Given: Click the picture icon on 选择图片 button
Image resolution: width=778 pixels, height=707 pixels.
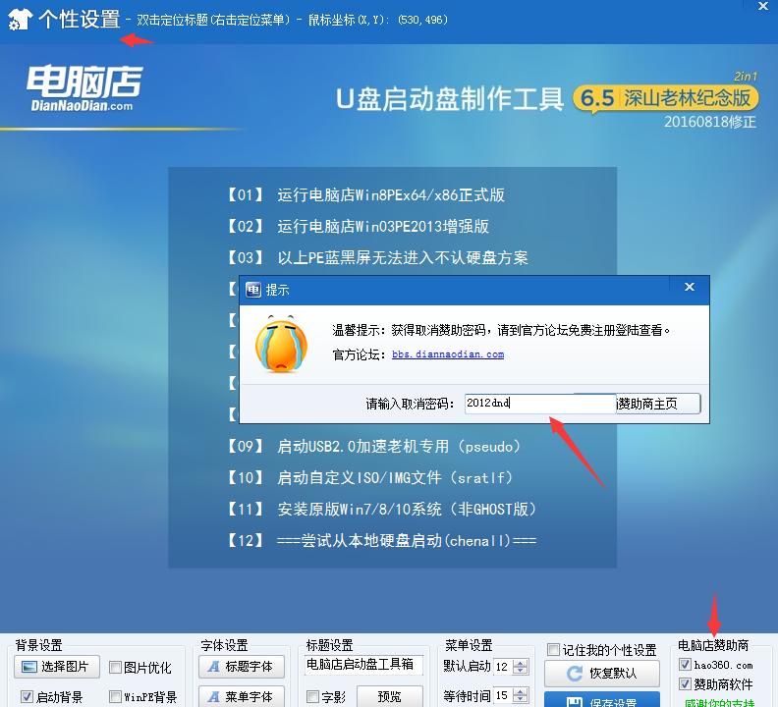Looking at the screenshot, I should coord(29,667).
